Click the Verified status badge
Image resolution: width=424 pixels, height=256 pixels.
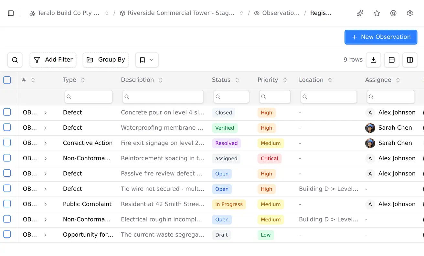225,128
